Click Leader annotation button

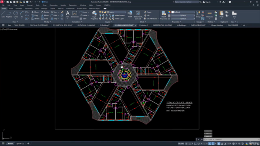(x=83, y=15)
